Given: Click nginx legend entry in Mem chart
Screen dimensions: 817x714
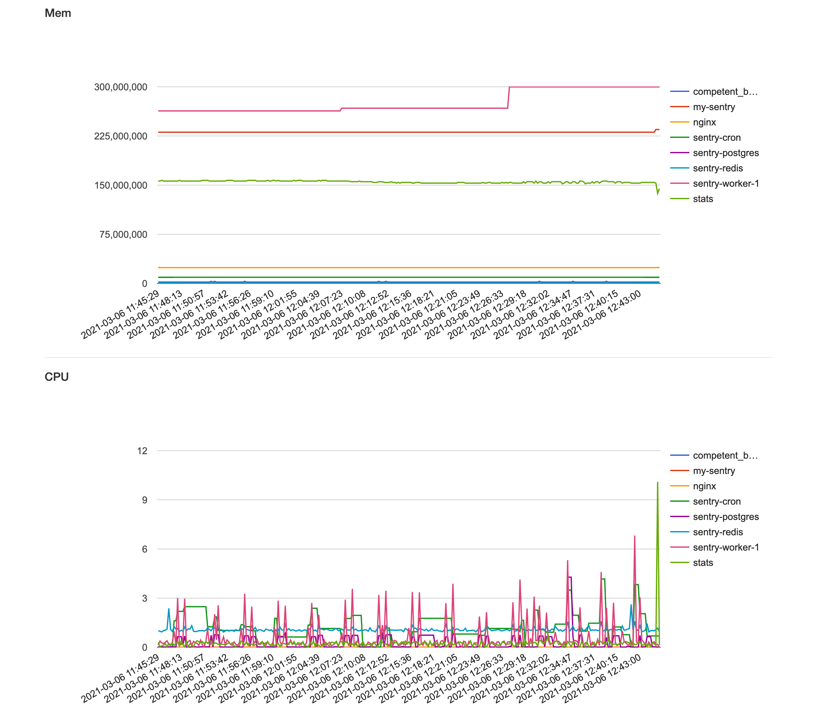Looking at the screenshot, I should pos(693,122).
